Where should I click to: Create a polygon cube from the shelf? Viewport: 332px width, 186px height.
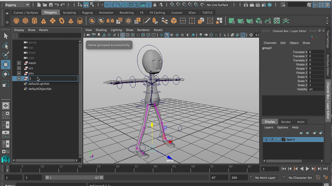tap(25, 21)
